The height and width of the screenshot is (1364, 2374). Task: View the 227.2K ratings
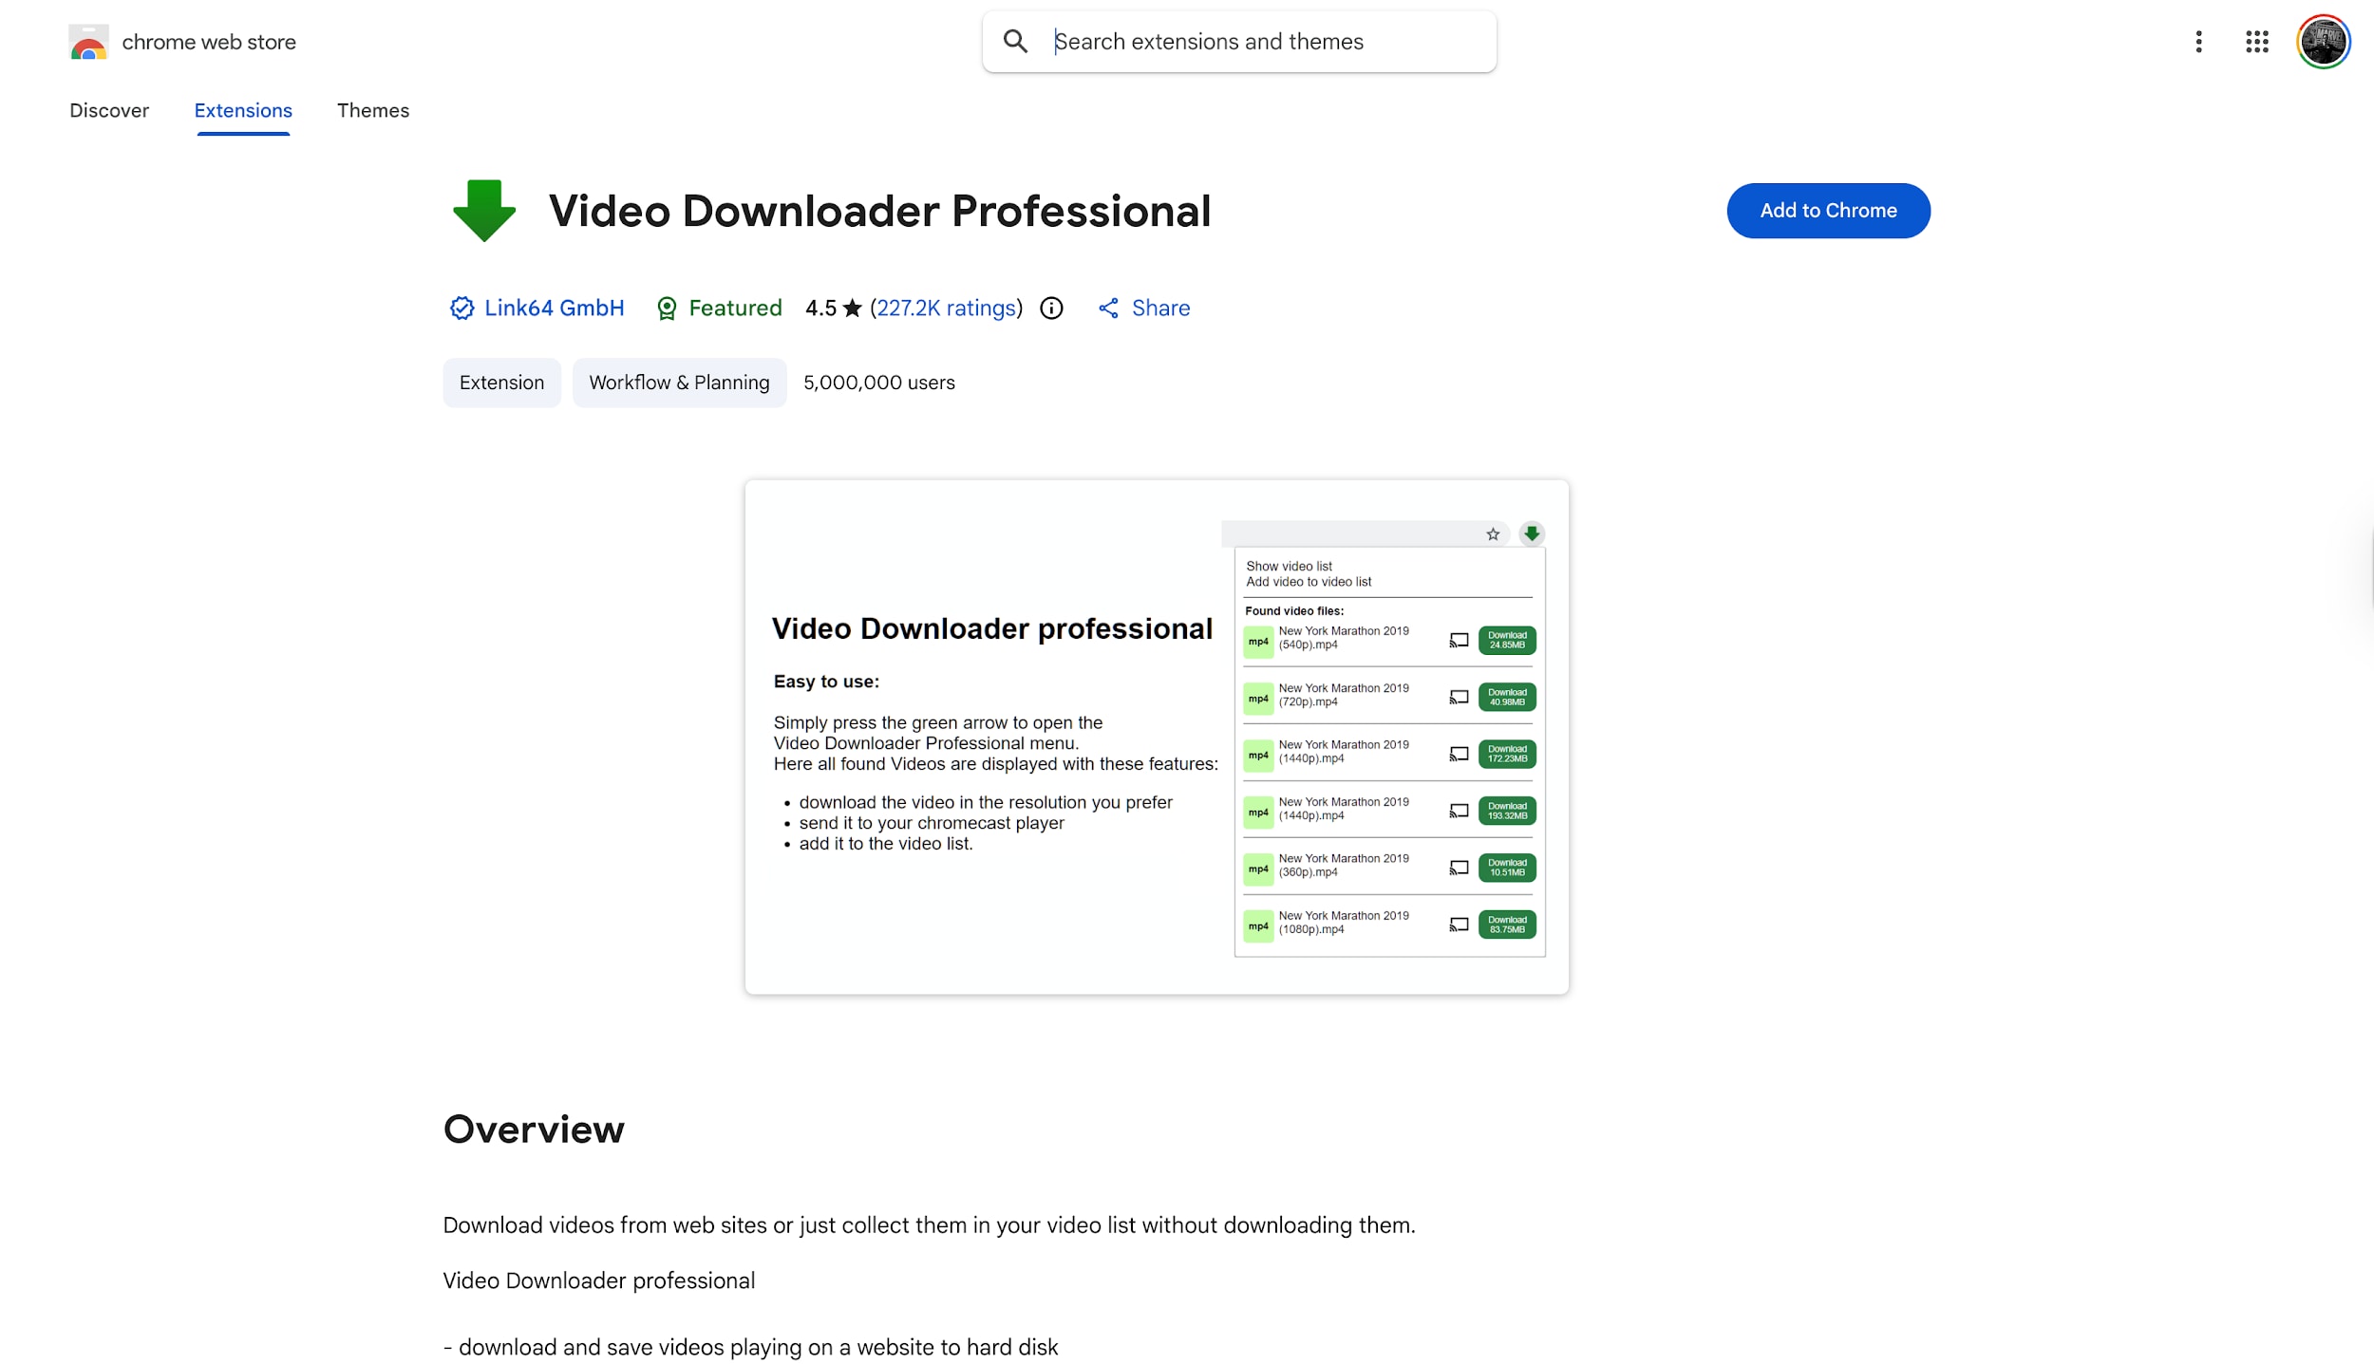[946, 308]
